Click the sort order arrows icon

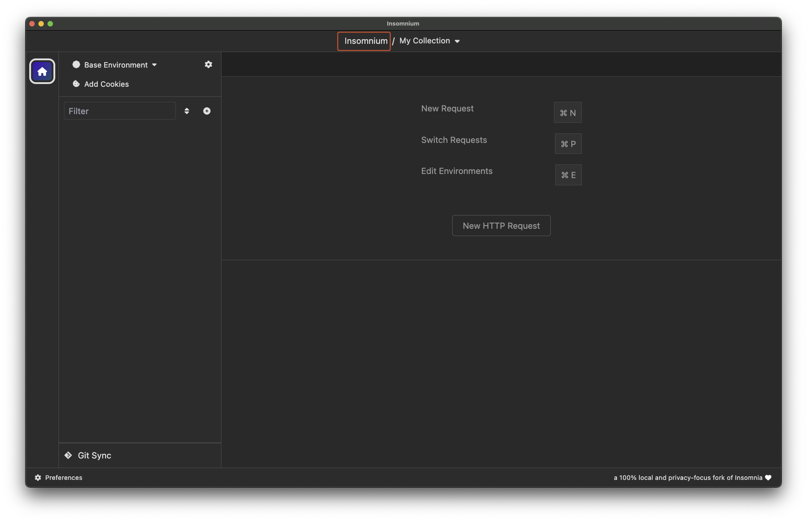pyautogui.click(x=187, y=111)
